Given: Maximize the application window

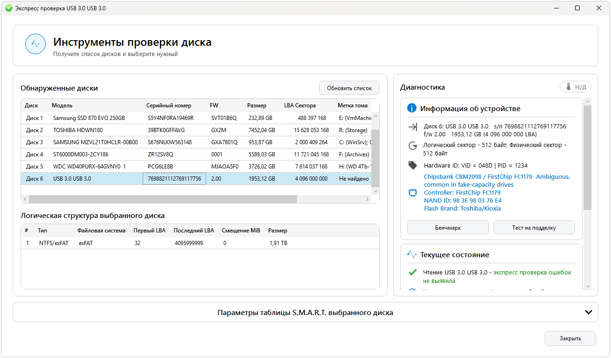Looking at the screenshot, I should coord(577,8).
